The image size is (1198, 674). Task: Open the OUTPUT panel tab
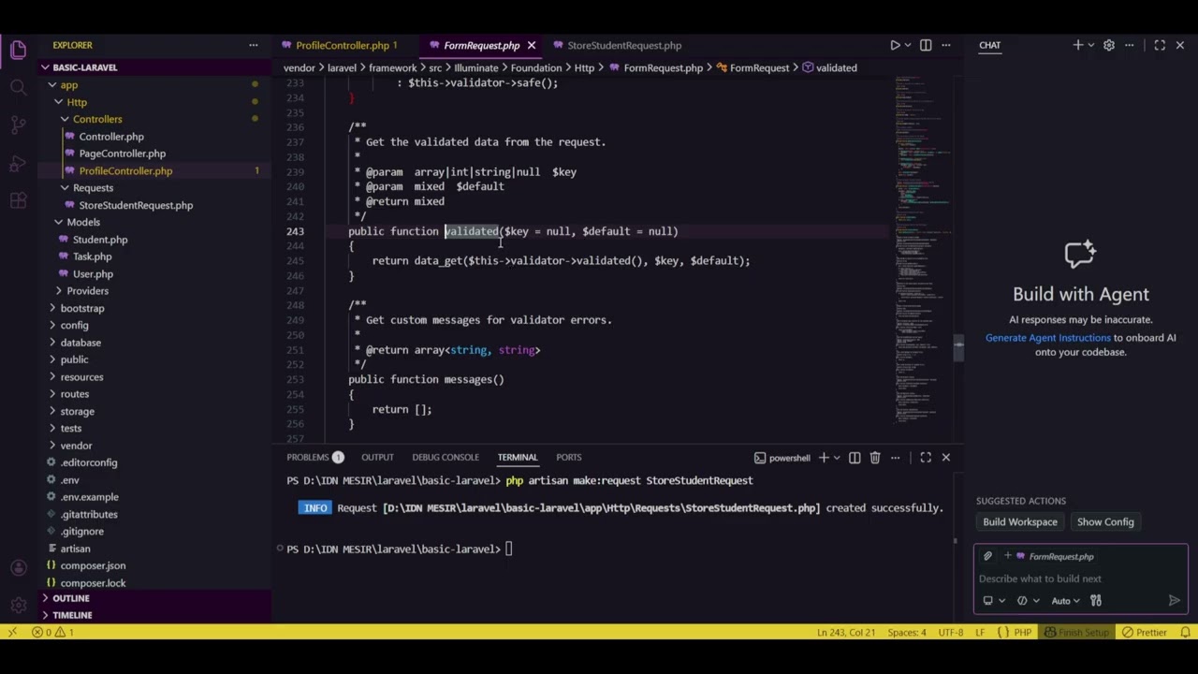coord(377,458)
